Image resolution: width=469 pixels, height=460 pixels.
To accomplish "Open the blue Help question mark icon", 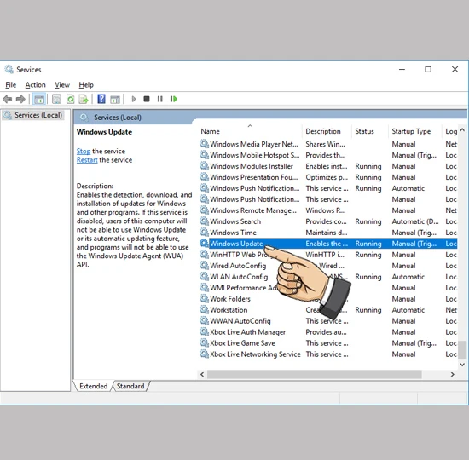I will point(101,99).
